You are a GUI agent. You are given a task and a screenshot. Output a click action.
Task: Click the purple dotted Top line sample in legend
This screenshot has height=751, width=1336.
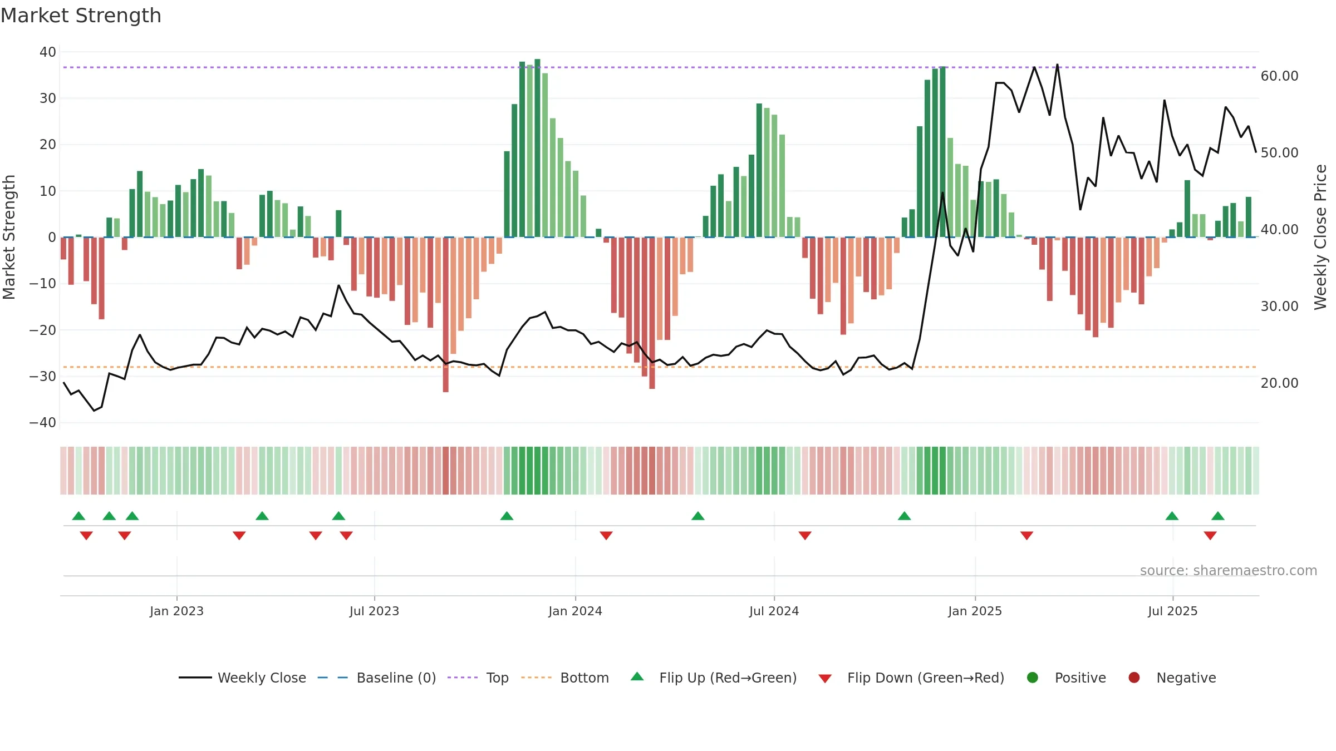click(463, 678)
